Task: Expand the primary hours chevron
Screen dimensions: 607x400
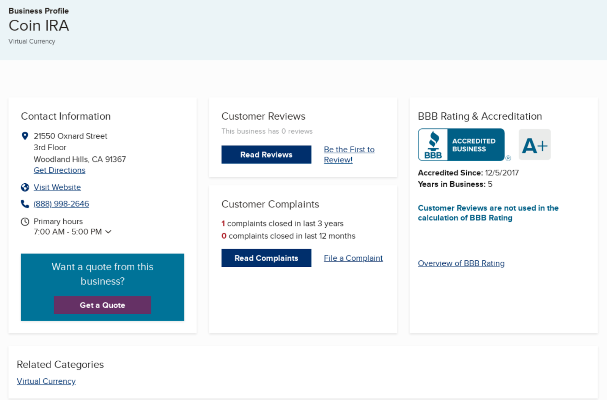Action: pos(109,232)
